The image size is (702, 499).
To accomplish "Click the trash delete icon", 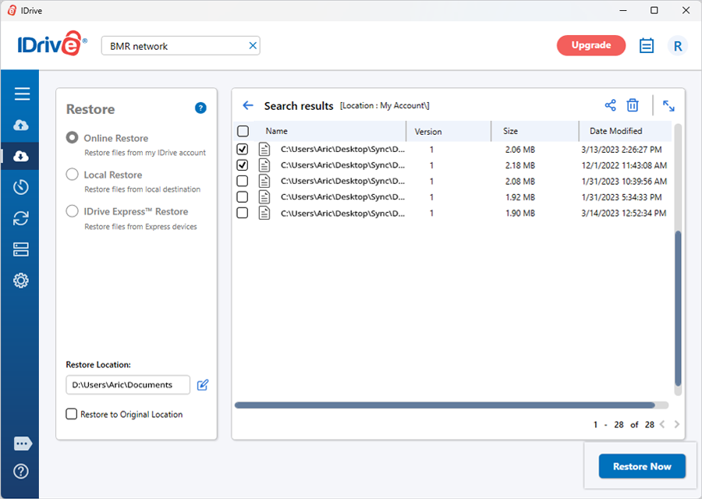I will [x=633, y=105].
